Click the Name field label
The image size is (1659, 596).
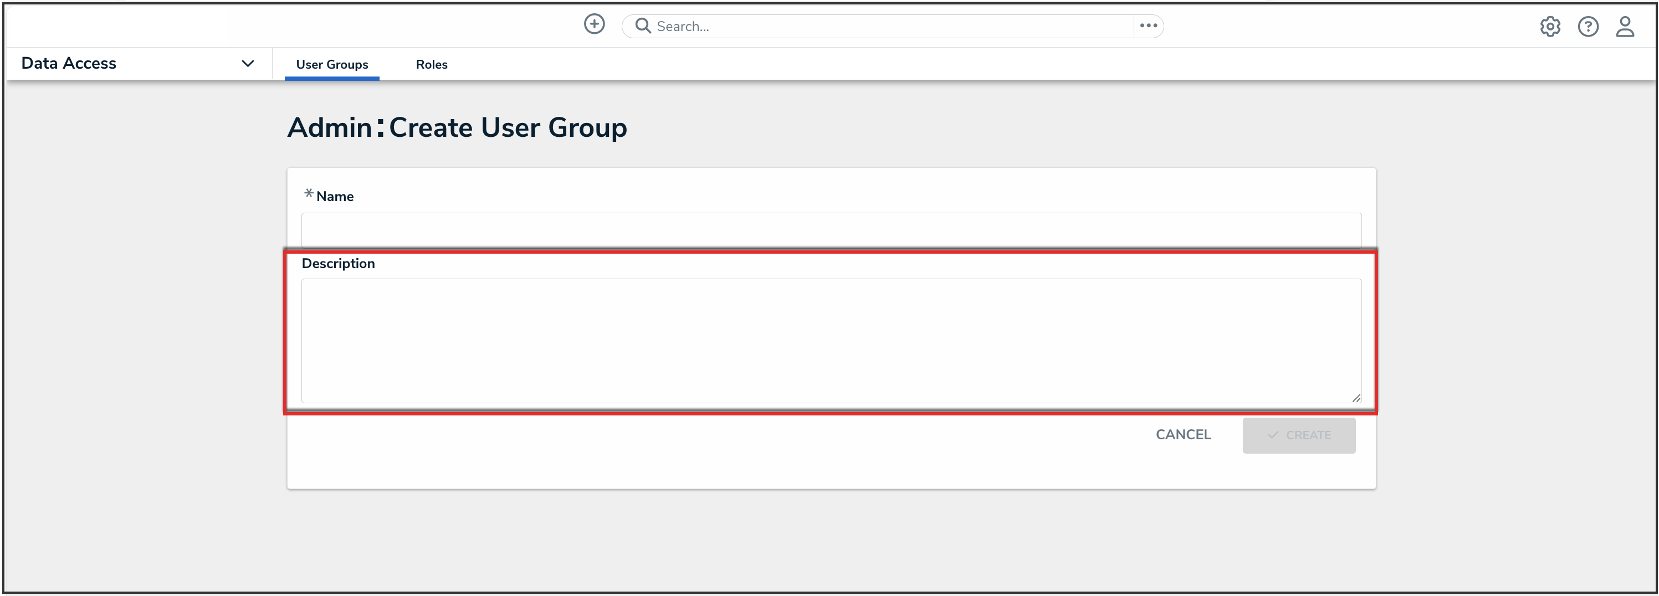335,196
